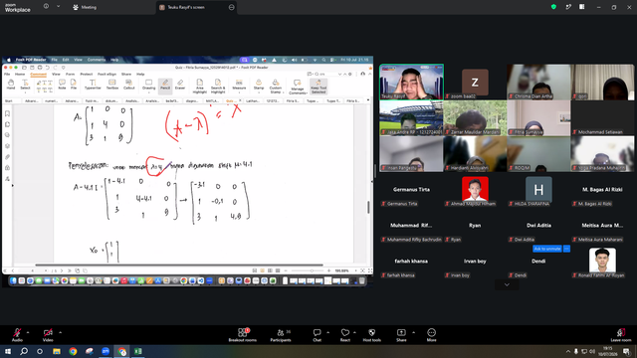Open the Comment ribbon tab in Foxit
Viewport: 637px width, 358px height.
point(38,75)
